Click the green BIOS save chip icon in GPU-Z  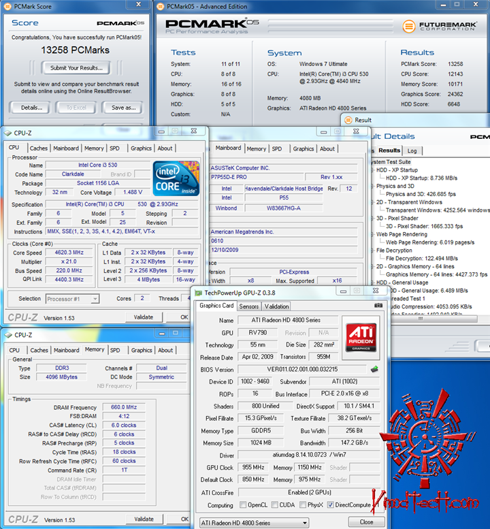[374, 369]
